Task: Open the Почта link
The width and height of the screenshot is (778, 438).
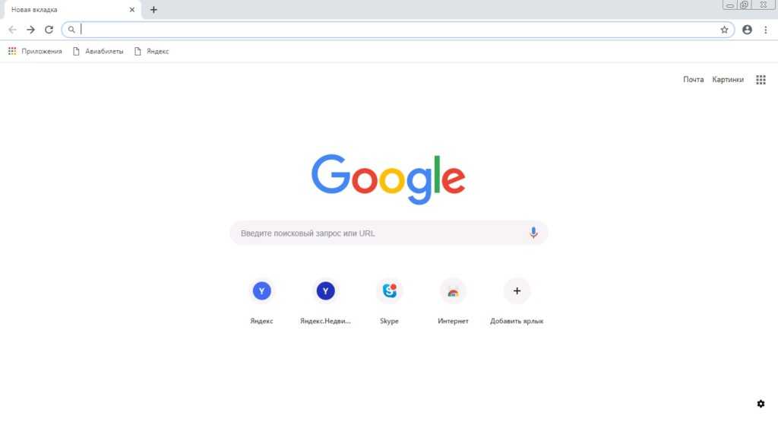Action: click(693, 79)
